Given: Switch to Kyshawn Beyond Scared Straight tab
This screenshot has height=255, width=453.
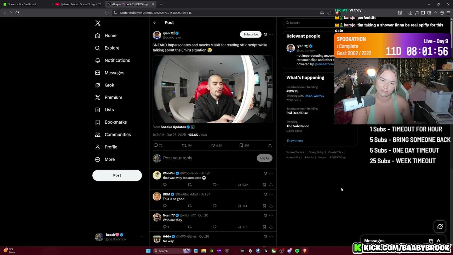Looking at the screenshot, I should click(x=78, y=4).
